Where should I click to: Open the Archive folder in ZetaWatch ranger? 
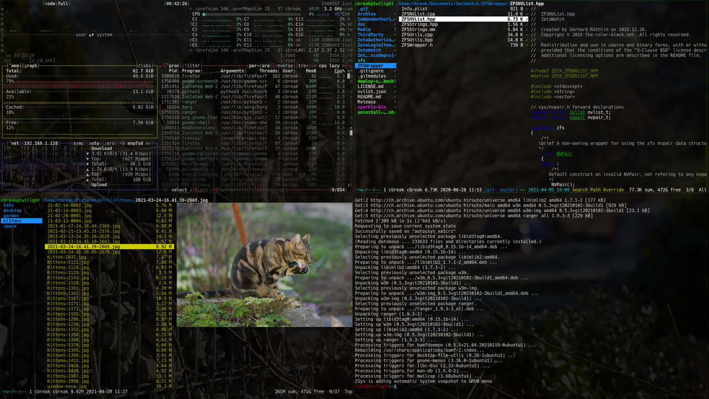pos(376,14)
